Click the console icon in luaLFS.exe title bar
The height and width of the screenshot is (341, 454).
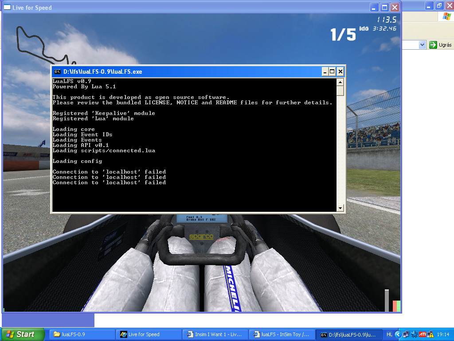[57, 71]
